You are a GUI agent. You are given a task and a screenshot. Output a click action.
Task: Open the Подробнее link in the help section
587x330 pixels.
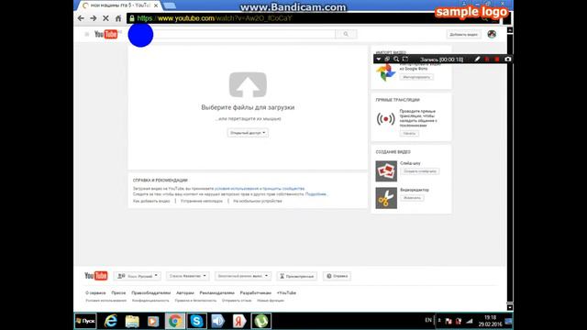[x=316, y=194]
